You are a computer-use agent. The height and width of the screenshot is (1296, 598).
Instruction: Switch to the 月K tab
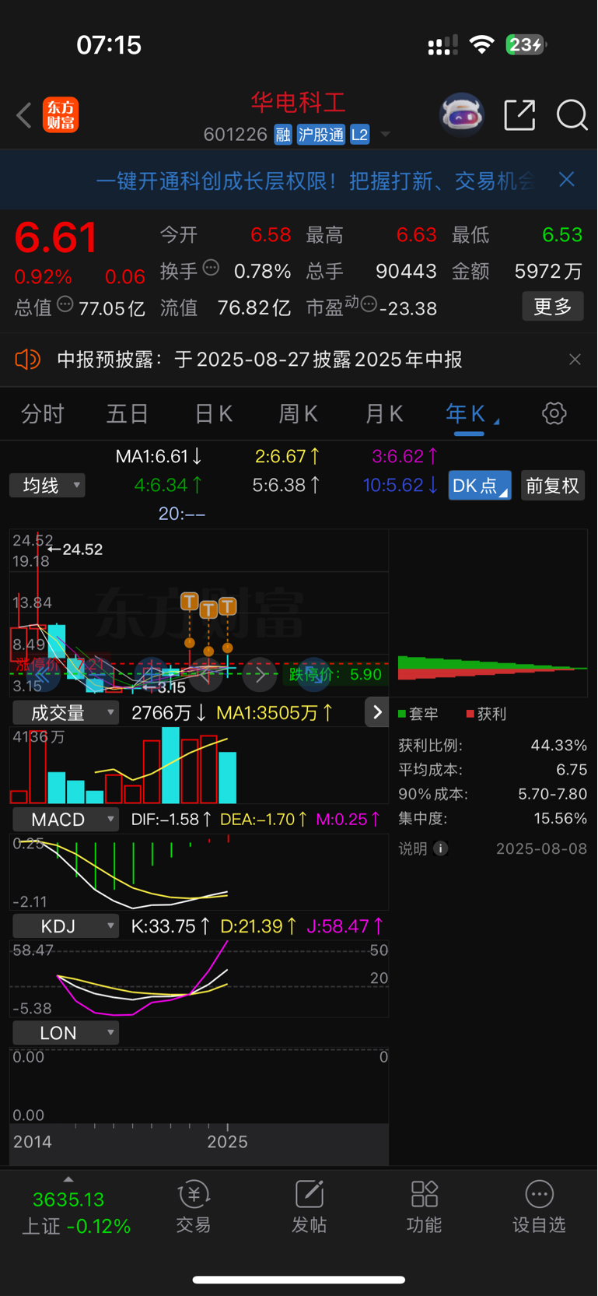[384, 413]
